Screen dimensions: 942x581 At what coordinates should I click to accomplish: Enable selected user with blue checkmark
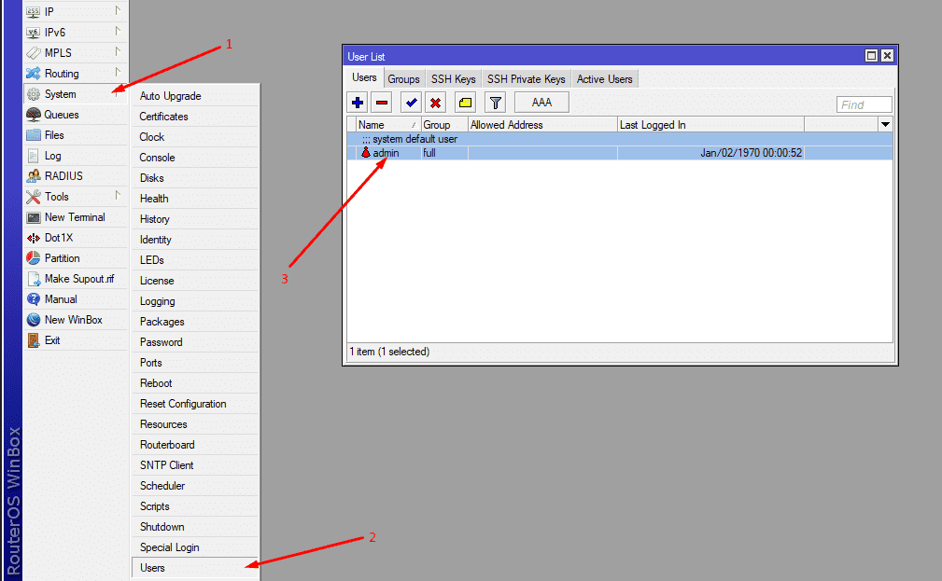[411, 103]
